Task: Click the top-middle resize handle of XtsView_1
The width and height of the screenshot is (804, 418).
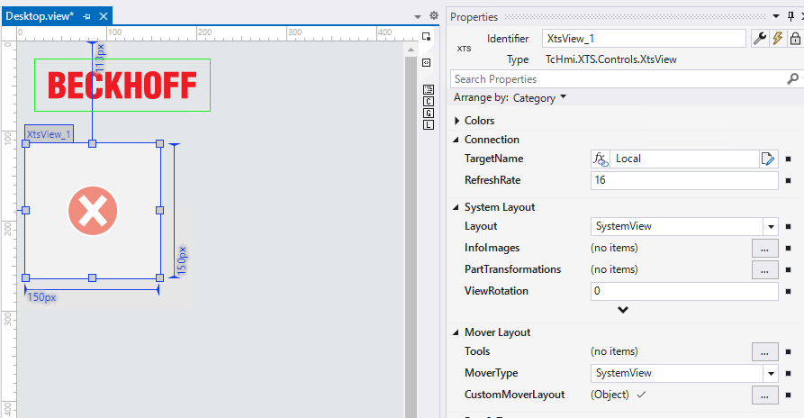Action: point(93,143)
